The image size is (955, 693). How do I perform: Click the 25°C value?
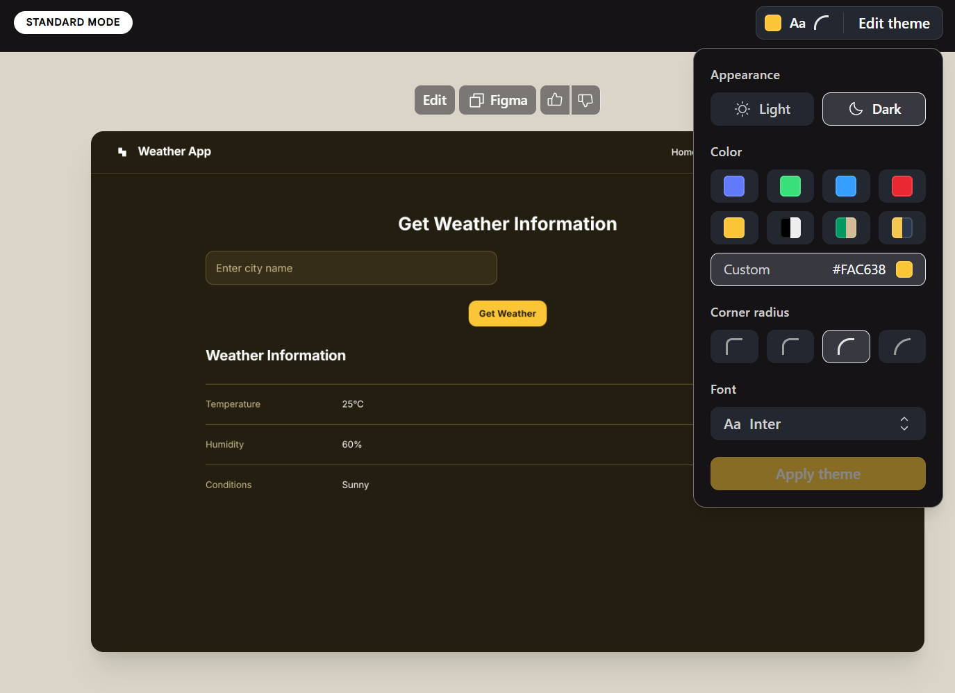(x=353, y=404)
